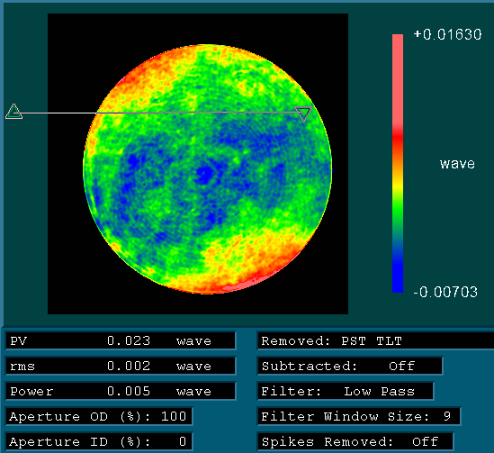
Task: Select the +0.01630 scale maximum value
Action: pos(447,35)
